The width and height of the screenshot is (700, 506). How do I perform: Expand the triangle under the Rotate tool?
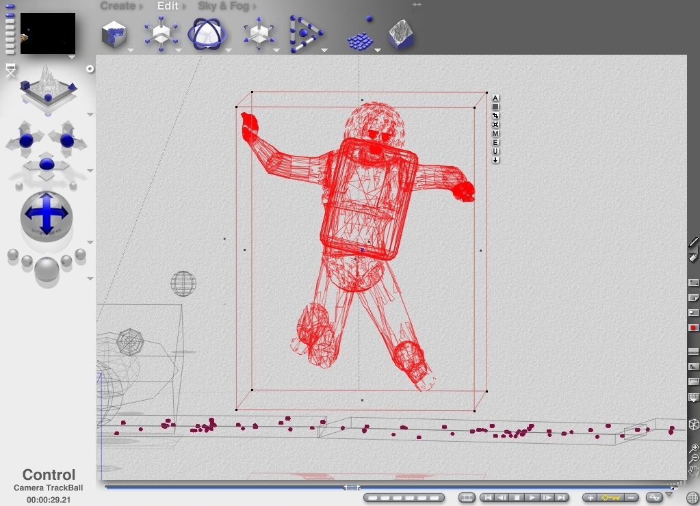(227, 50)
